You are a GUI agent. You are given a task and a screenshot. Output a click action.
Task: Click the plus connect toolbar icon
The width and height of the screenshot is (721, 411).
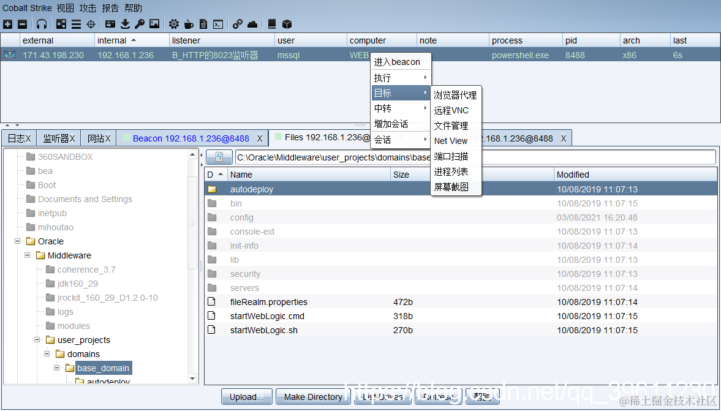coord(8,25)
